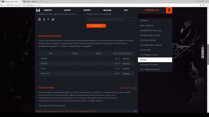Open the НОВОСТИ navigation menu
The width and height of the screenshot is (209, 117).
48,10
